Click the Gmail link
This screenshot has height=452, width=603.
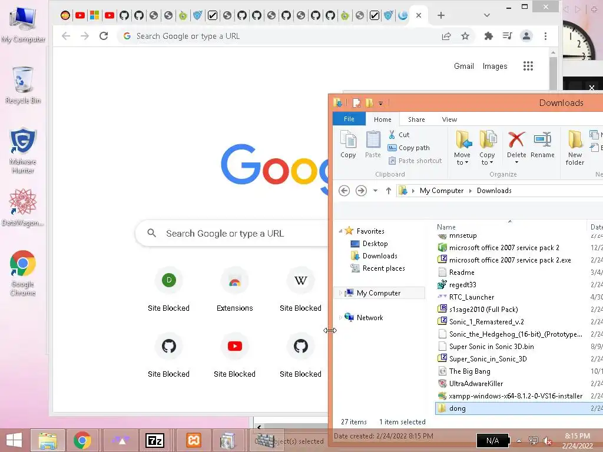464,66
